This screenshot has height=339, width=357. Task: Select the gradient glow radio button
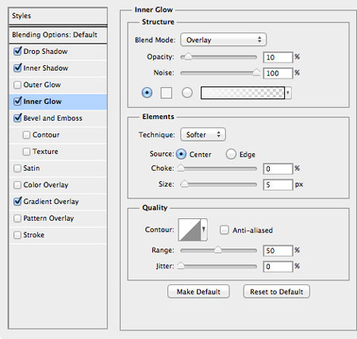[x=187, y=93]
